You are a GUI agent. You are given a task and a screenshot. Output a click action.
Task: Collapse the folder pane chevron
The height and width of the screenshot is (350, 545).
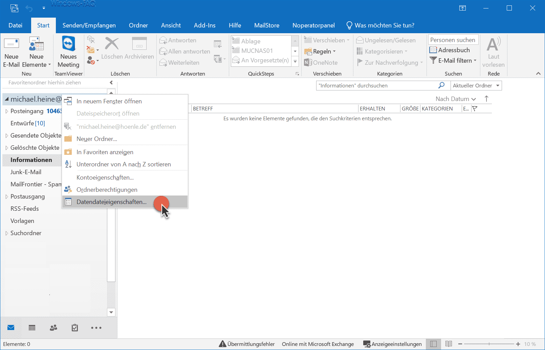pyautogui.click(x=111, y=82)
